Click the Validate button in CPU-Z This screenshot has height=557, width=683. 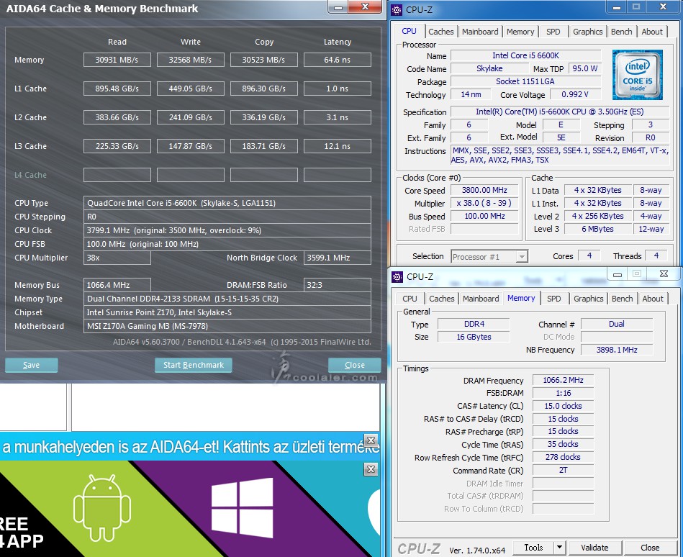594,548
